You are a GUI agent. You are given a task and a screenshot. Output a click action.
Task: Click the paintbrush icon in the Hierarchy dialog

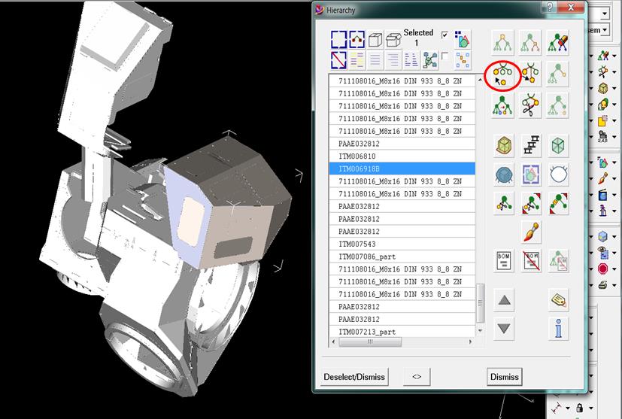(532, 232)
